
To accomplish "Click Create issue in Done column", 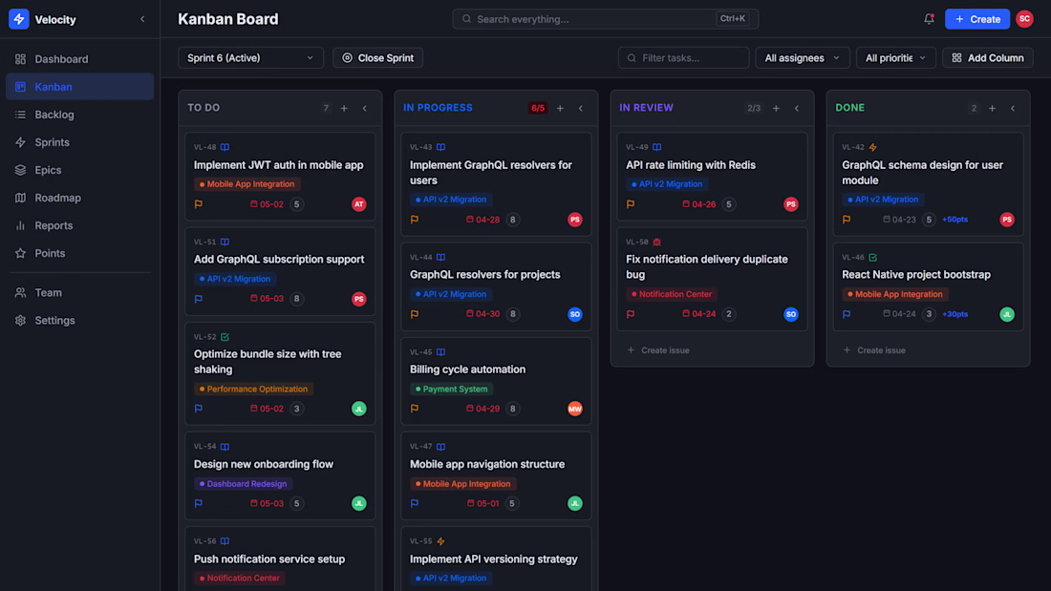I will click(874, 350).
